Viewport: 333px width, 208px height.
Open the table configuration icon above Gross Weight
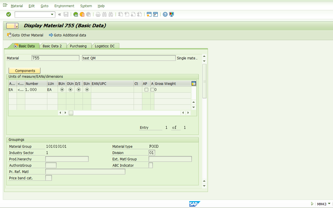[x=194, y=83]
